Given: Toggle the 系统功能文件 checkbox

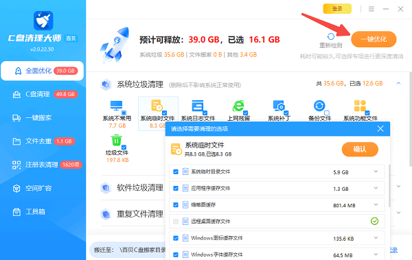Looking at the screenshot, I should tap(367, 113).
